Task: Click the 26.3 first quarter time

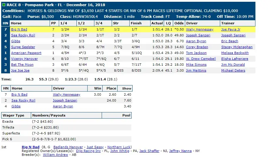Action: pyautogui.click(x=30, y=79)
